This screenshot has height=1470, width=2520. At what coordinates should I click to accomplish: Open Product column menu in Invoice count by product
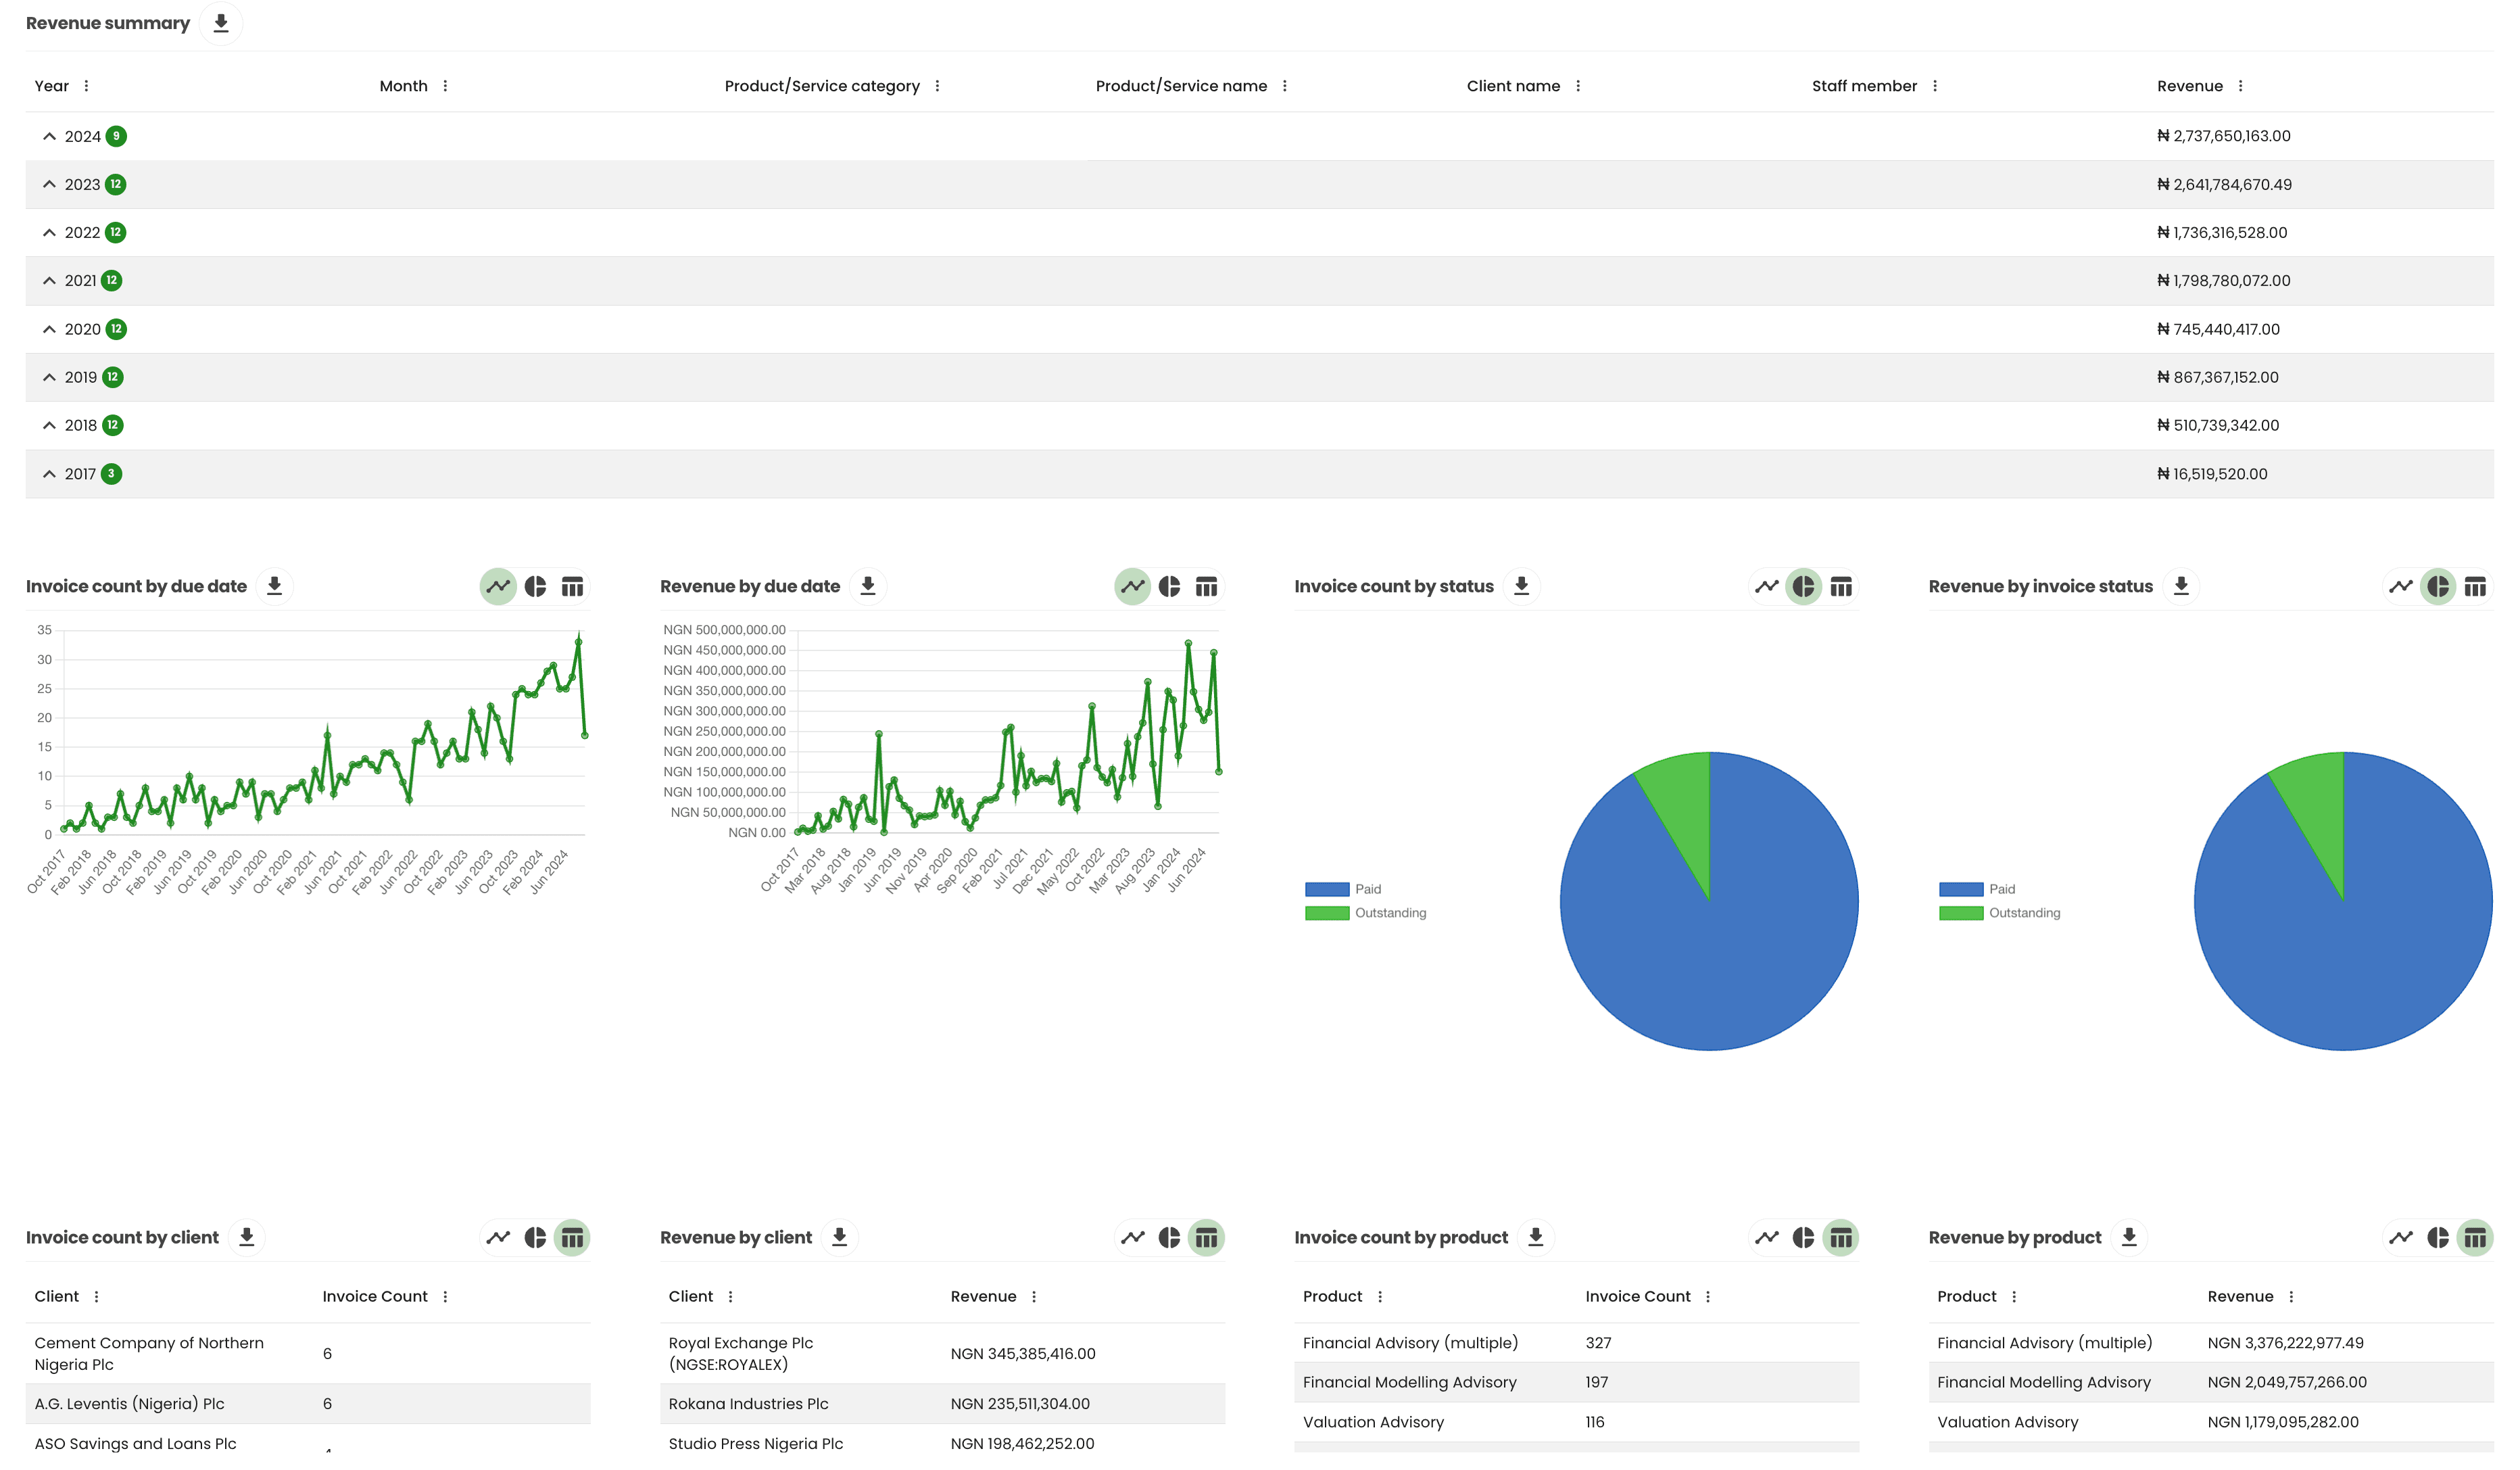tap(1380, 1297)
